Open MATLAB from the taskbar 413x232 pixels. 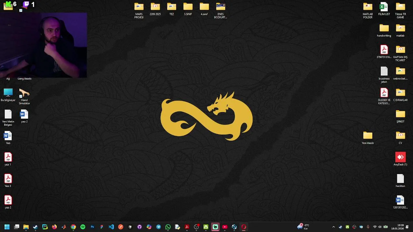coord(64,227)
